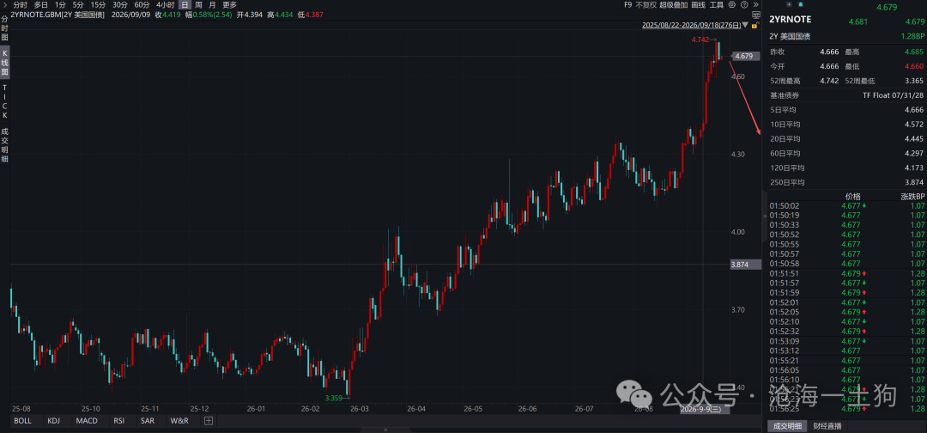Viewport: 927px width, 433px height.
Task: Expand left panel arrow at top-left
Action: 4,5
